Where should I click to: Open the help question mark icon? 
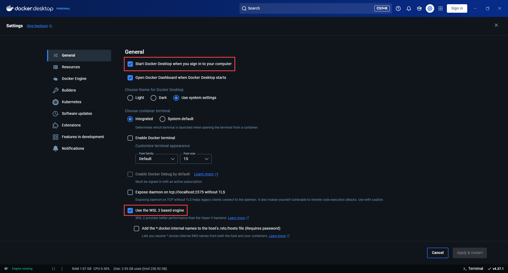[398, 8]
